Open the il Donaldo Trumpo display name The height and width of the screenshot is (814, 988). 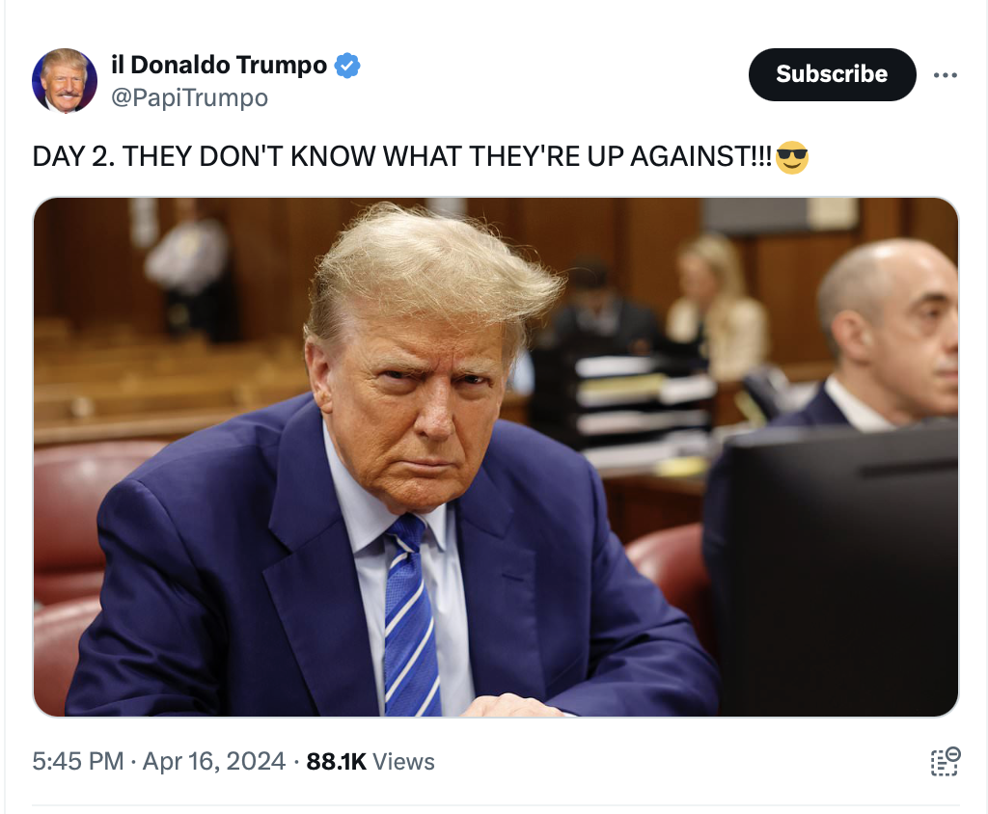[x=219, y=65]
